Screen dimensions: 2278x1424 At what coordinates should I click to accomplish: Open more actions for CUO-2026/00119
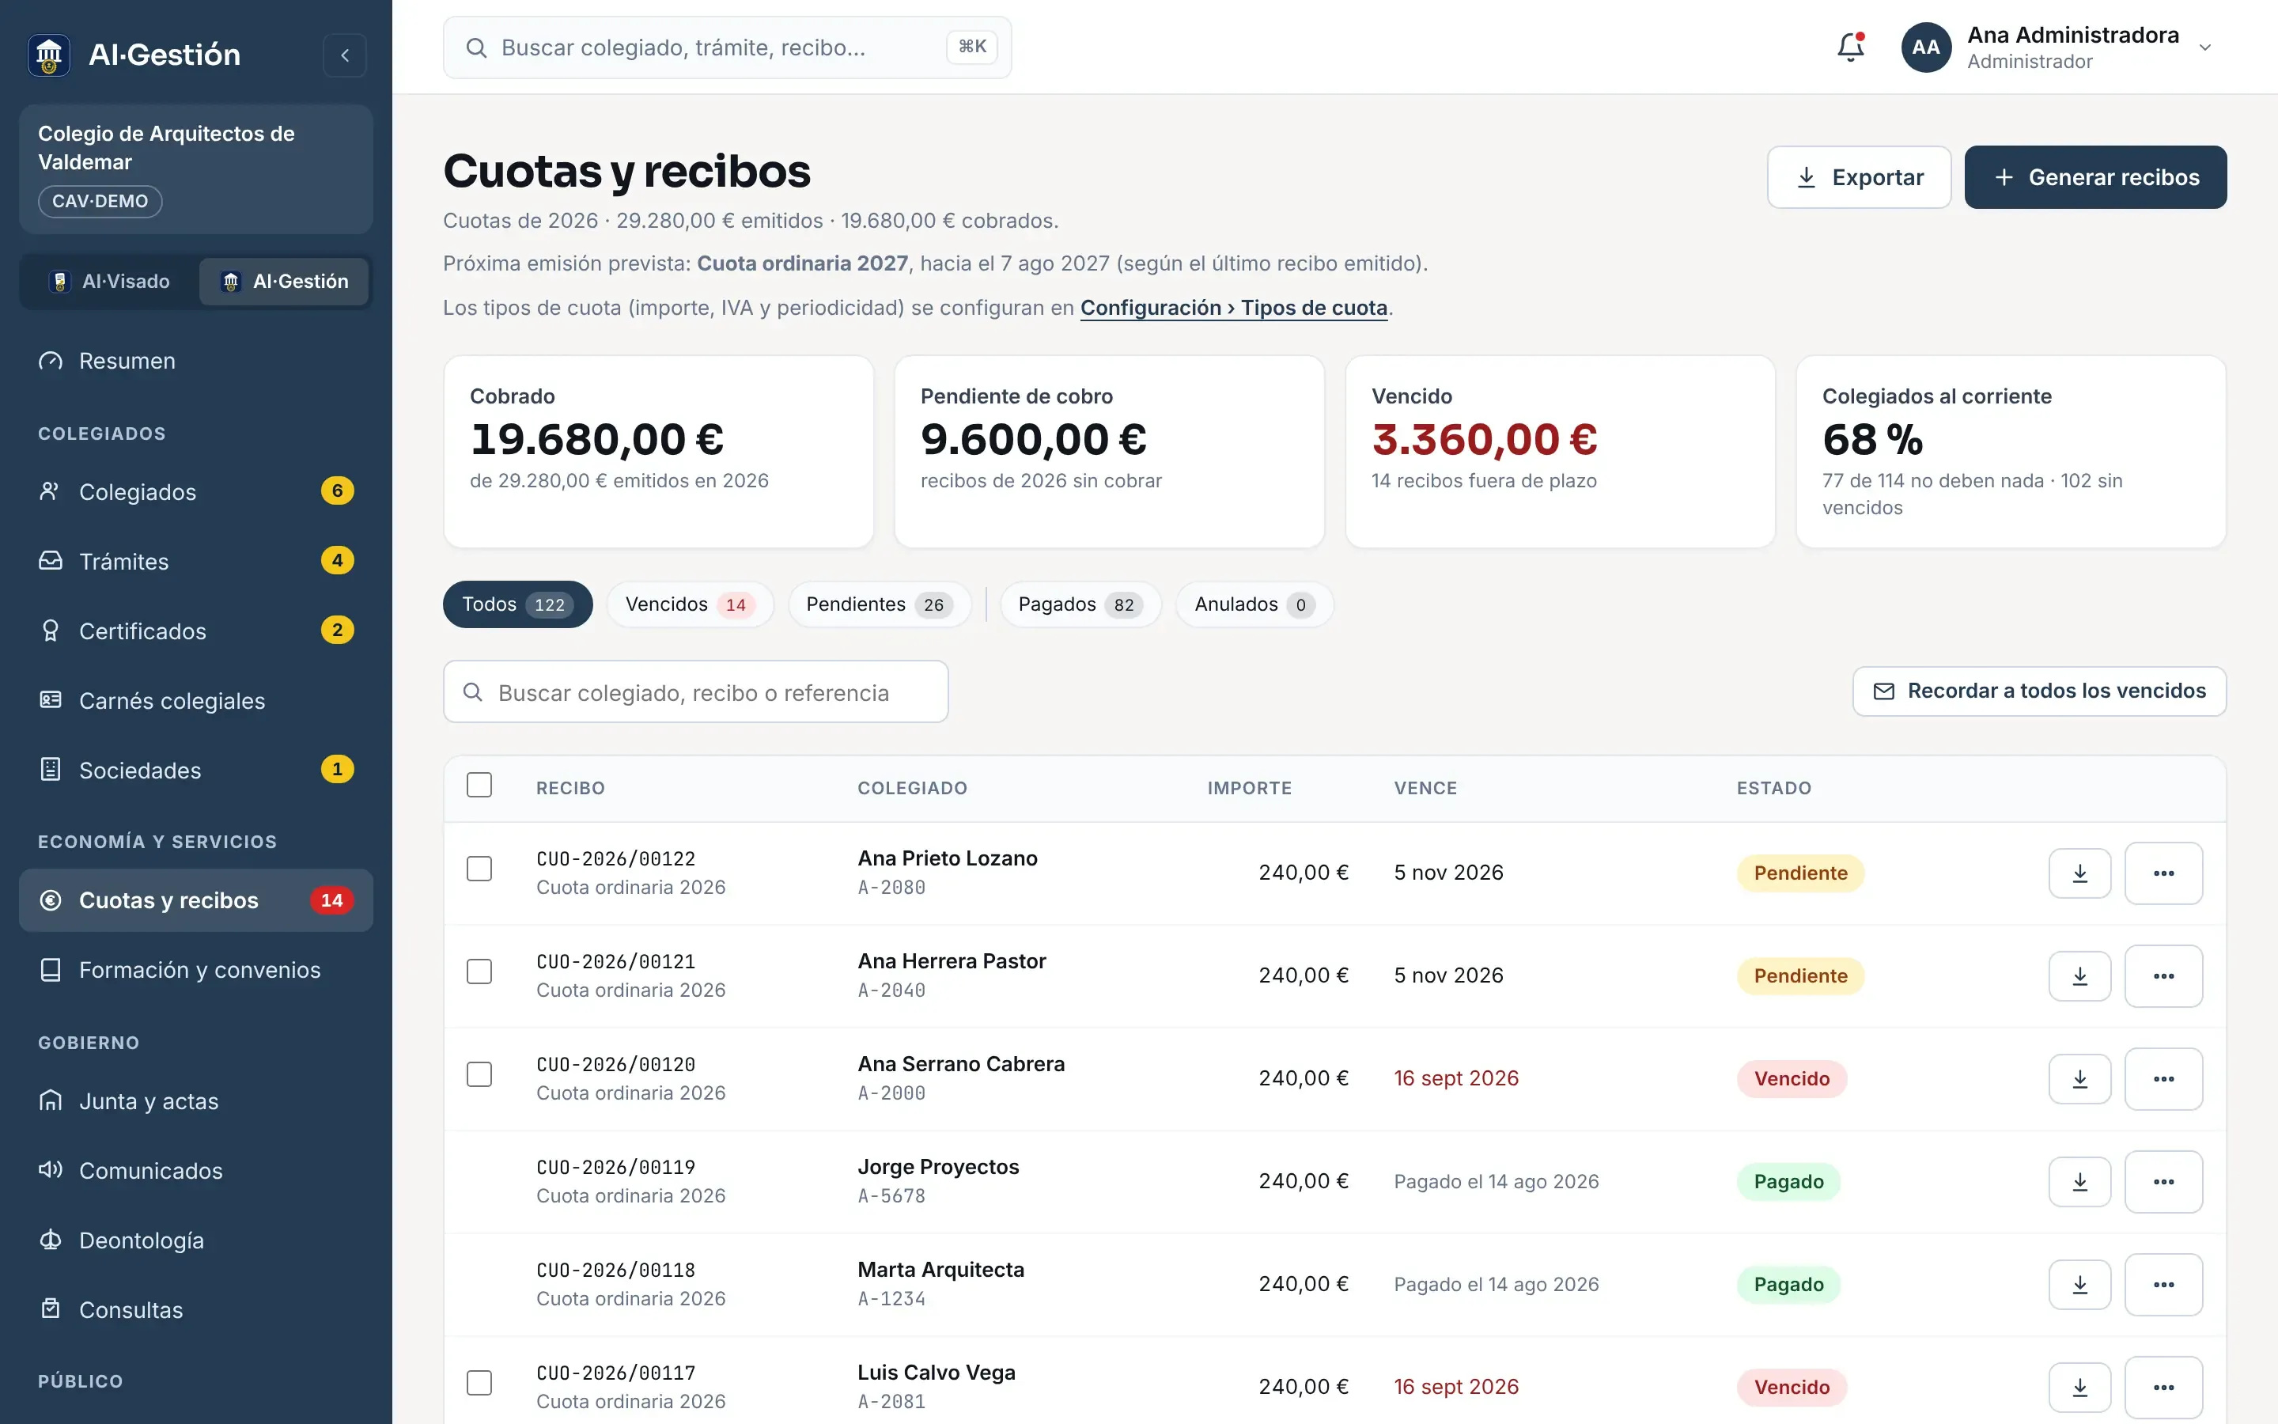2163,1181
